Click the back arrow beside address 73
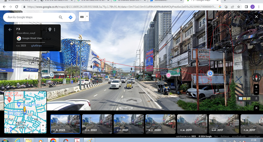 [10, 30]
